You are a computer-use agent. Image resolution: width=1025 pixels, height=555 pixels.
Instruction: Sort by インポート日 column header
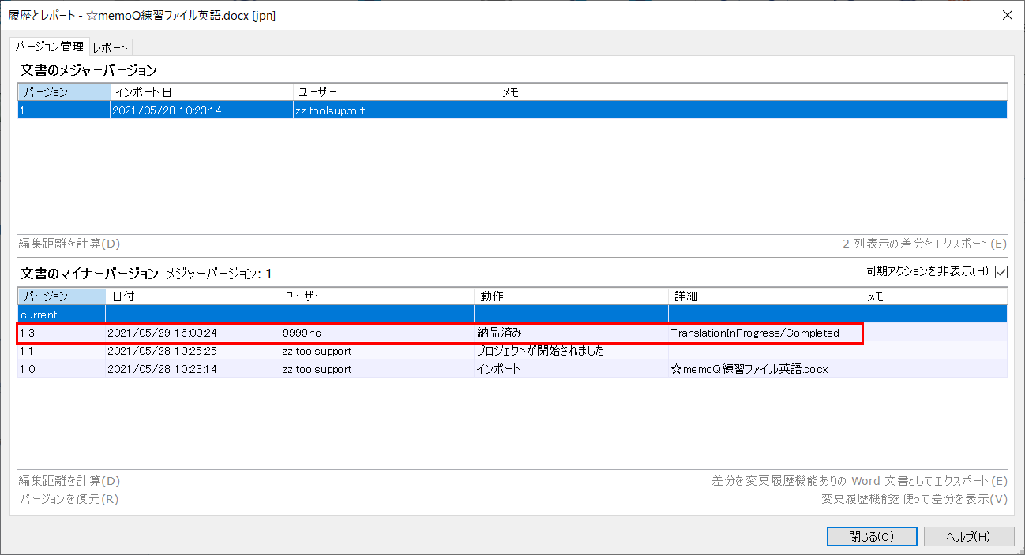pos(201,92)
